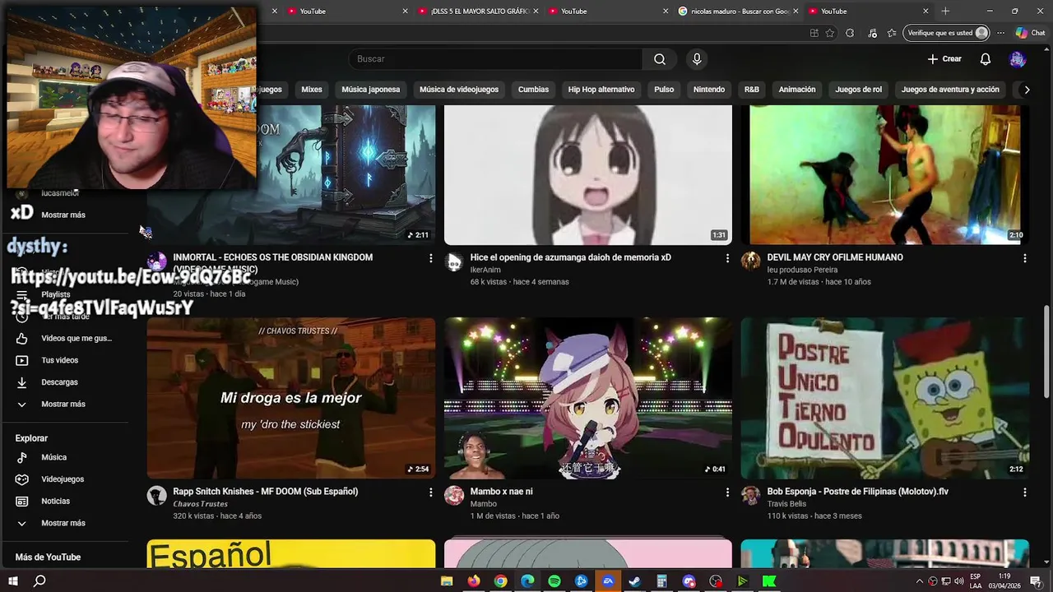Open YouTube notifications bell
Image resolution: width=1053 pixels, height=592 pixels.
point(985,59)
